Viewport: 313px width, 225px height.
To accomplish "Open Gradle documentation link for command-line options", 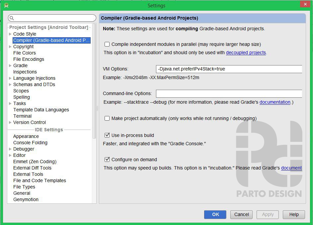I will tap(275, 102).
